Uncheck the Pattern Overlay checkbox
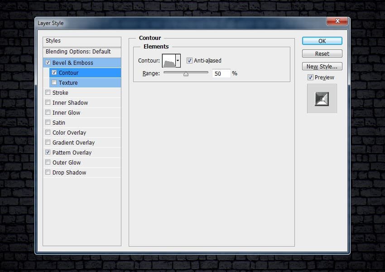385x272 pixels. click(48, 152)
